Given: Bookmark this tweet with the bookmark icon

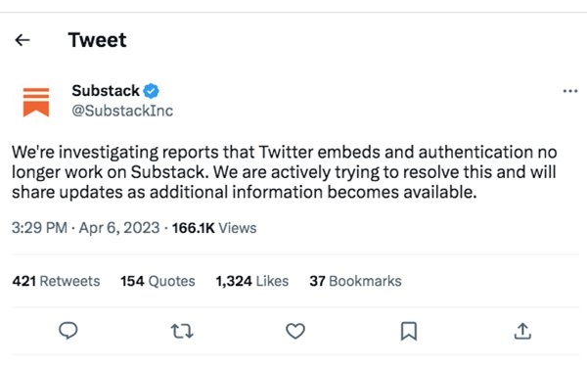Looking at the screenshot, I should (x=409, y=331).
